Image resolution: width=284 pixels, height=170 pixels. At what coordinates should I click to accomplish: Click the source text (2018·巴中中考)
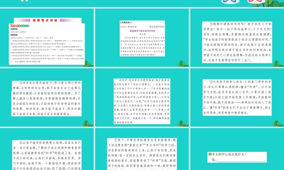tap(129, 27)
